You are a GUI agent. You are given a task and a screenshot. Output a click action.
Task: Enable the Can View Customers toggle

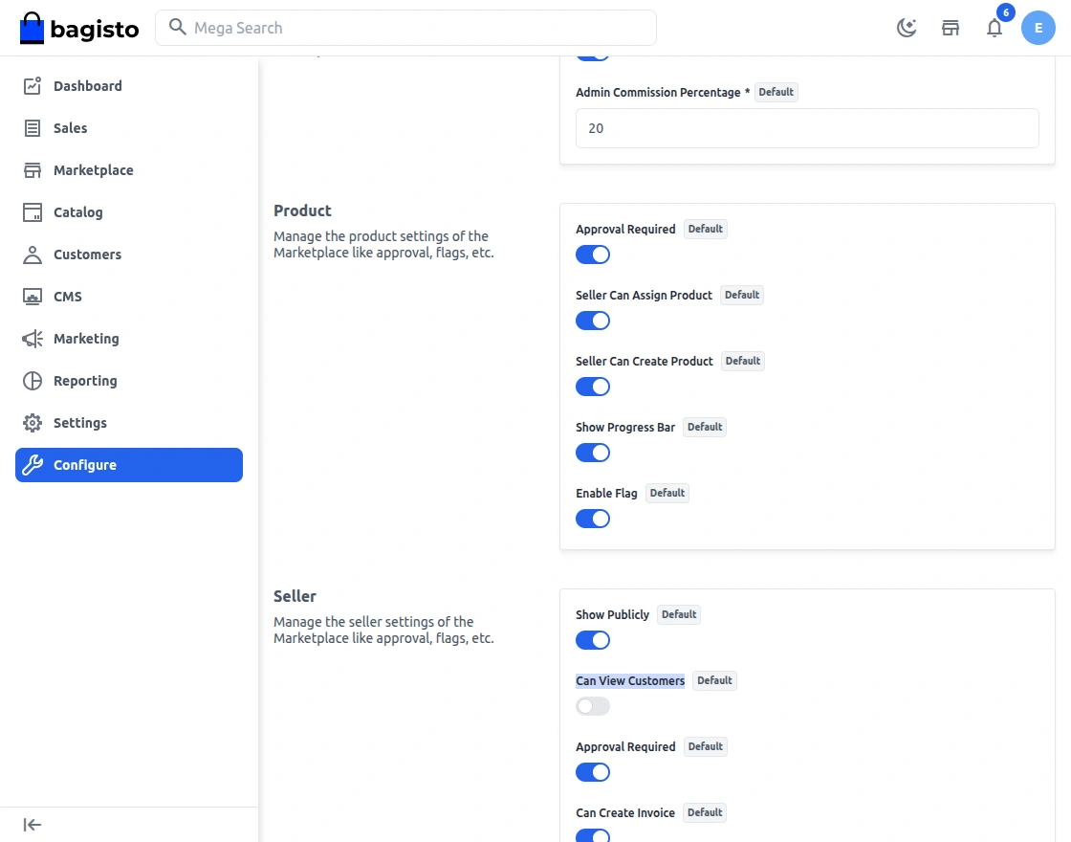click(x=592, y=706)
